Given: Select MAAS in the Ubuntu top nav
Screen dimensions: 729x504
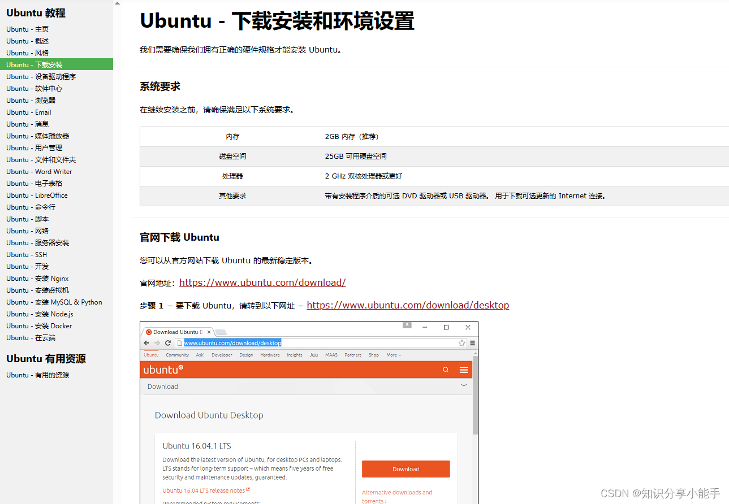Looking at the screenshot, I should (x=331, y=355).
